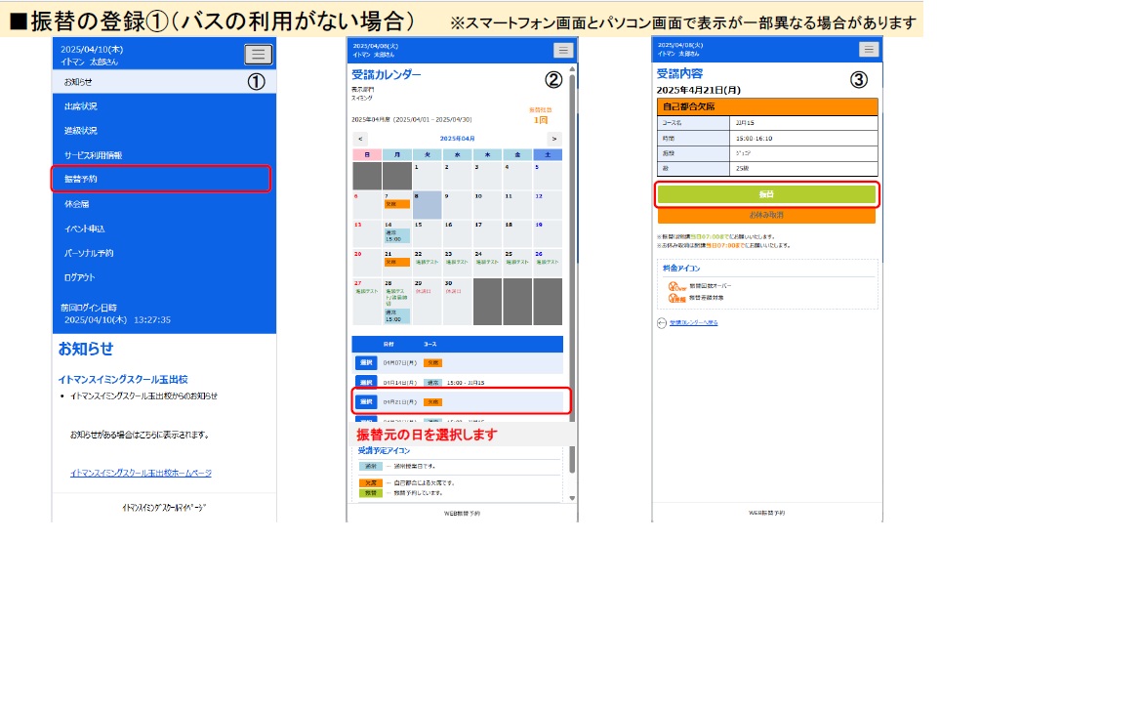Click back arrow icon beside 受講カレンダーへ戻る

click(662, 322)
